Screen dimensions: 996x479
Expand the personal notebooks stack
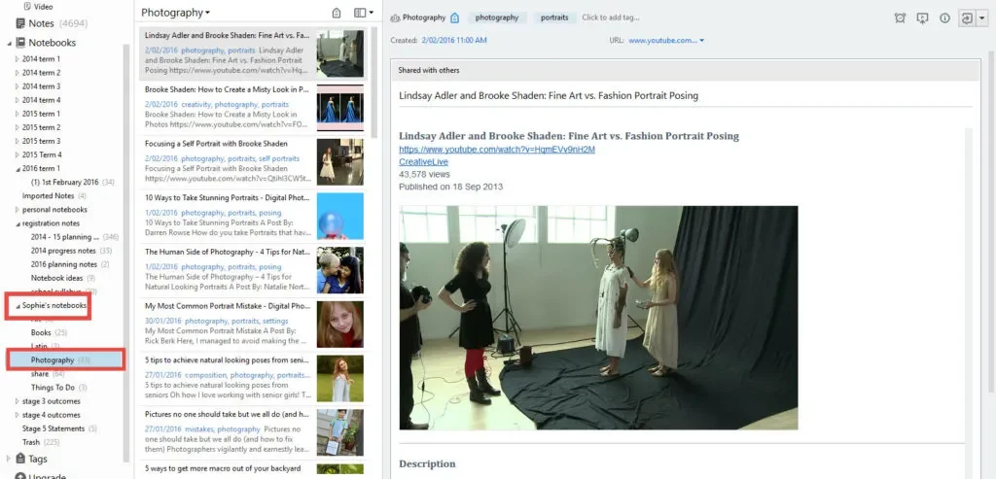pos(18,209)
